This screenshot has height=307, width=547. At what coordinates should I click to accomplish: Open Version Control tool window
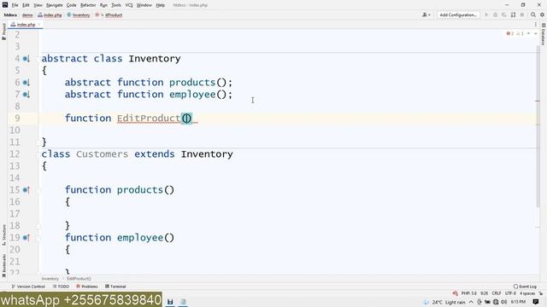click(x=28, y=287)
